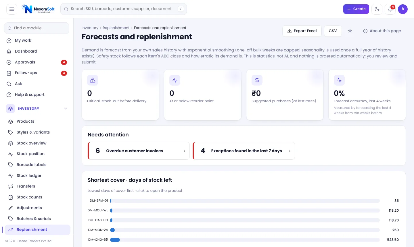Viewport: 414px width, 247px height.
Task: Open Stock position
Action: tap(38, 154)
